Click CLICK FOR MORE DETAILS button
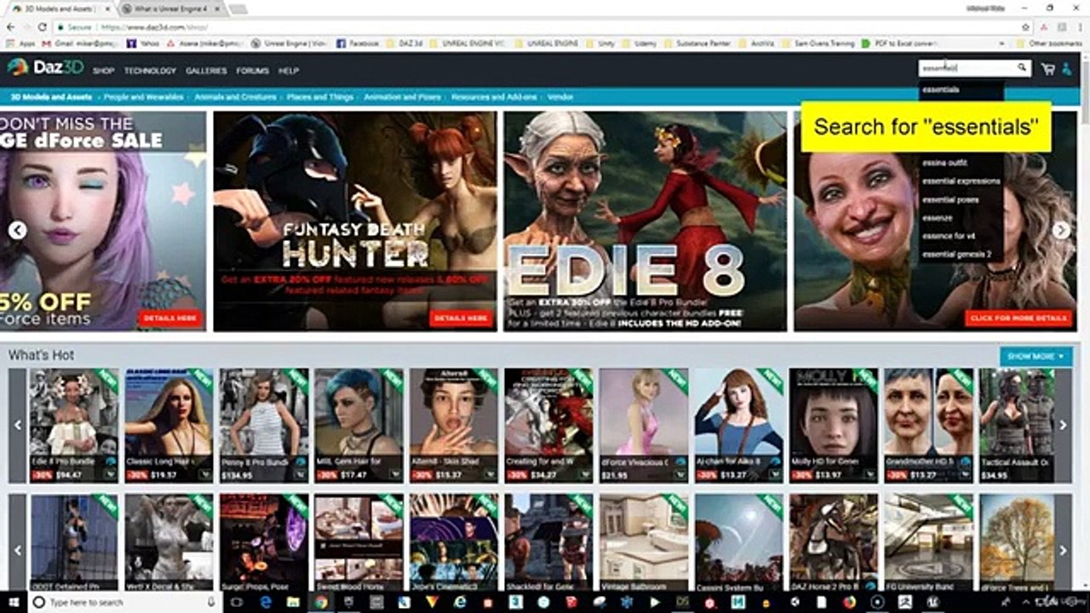Screen dimensions: 1090x613 pos(1018,318)
